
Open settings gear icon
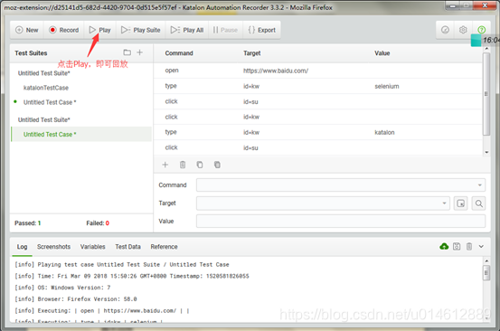click(463, 30)
